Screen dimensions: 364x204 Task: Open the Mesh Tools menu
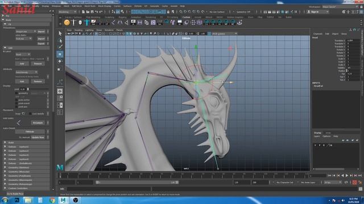tap(90, 6)
